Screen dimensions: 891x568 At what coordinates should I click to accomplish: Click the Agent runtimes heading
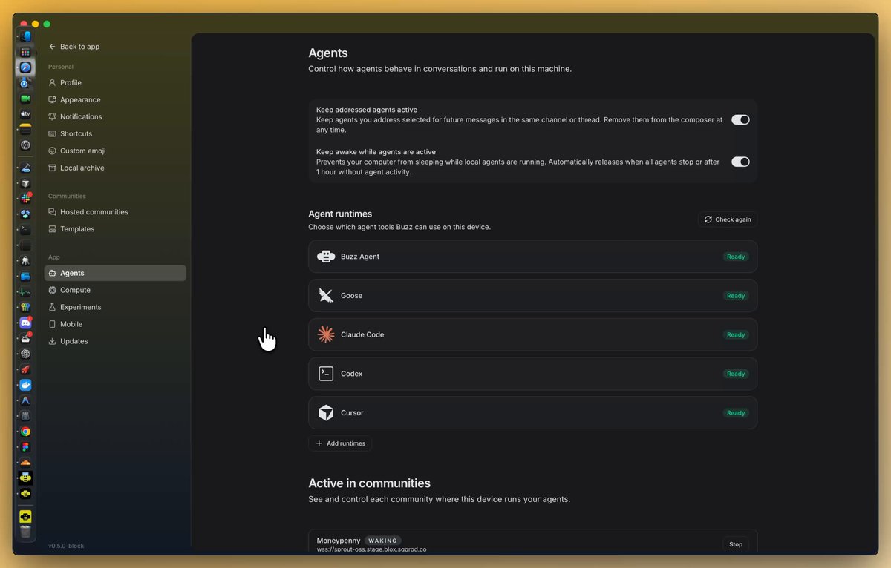point(340,214)
